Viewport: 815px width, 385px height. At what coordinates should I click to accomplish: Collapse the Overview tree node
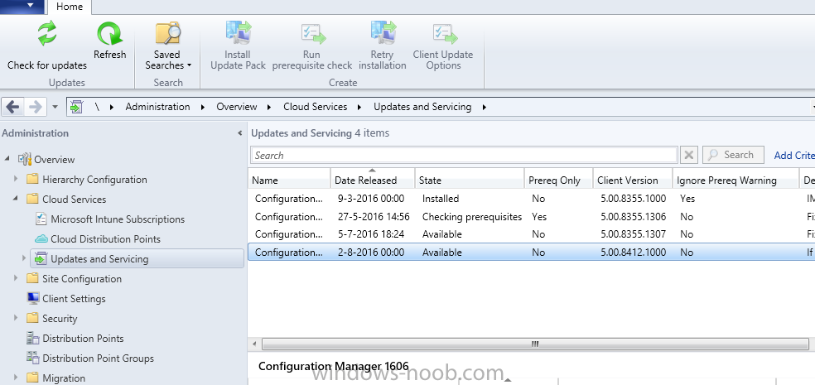click(7, 158)
